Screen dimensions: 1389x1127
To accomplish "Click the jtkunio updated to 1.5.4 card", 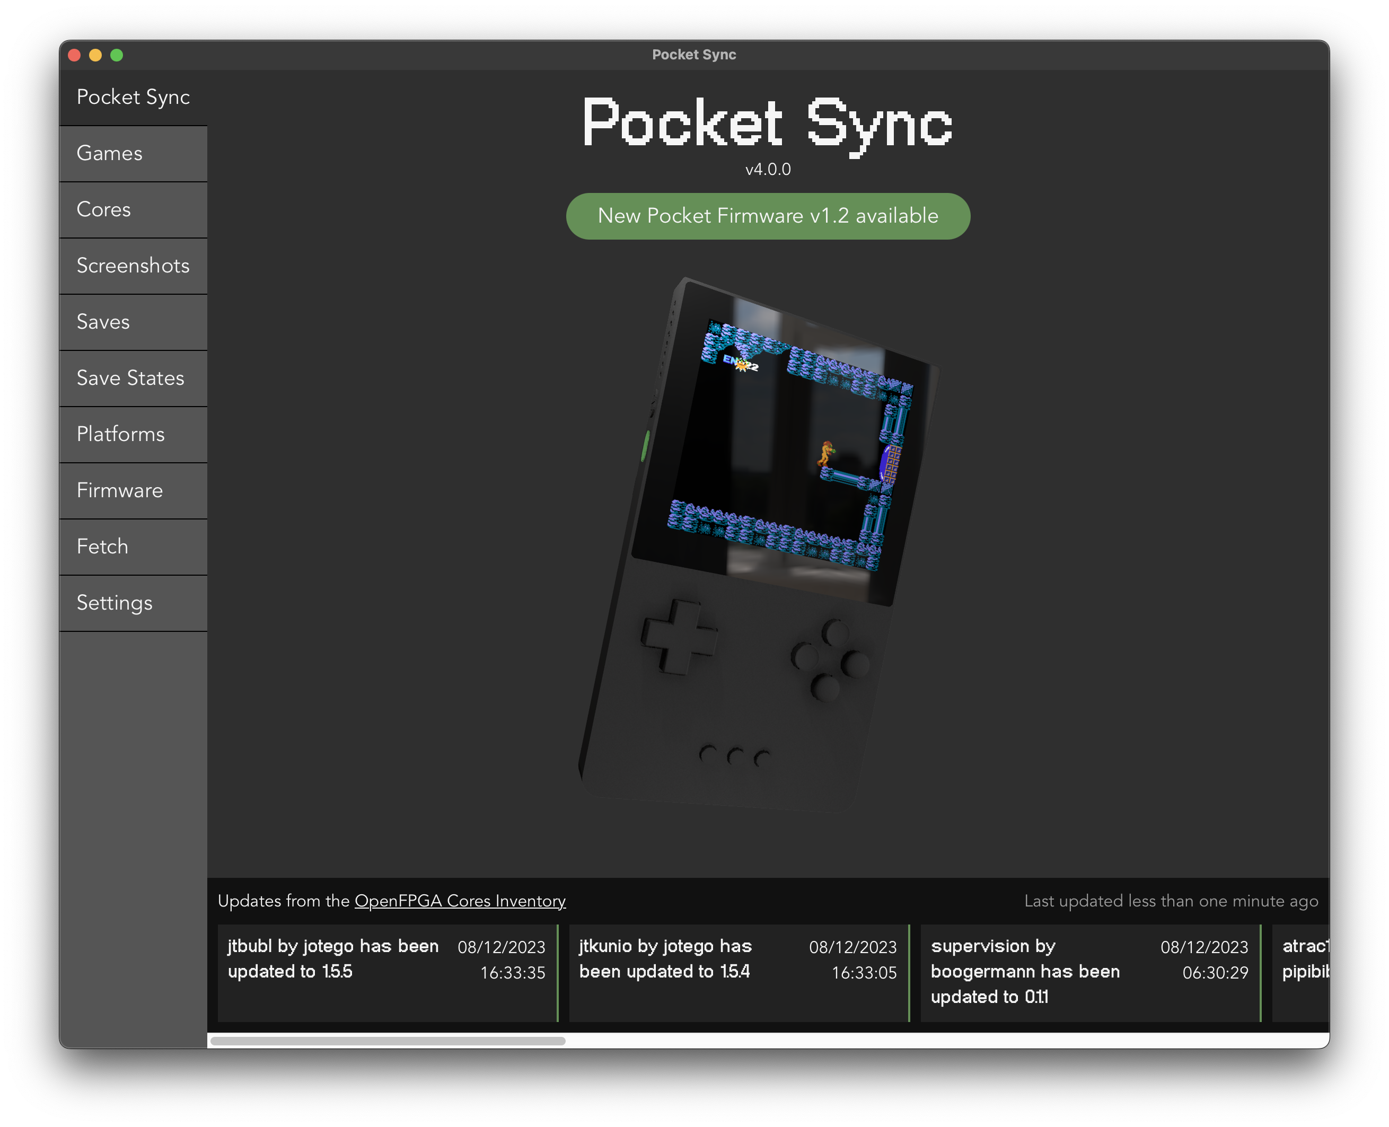I will point(739,973).
